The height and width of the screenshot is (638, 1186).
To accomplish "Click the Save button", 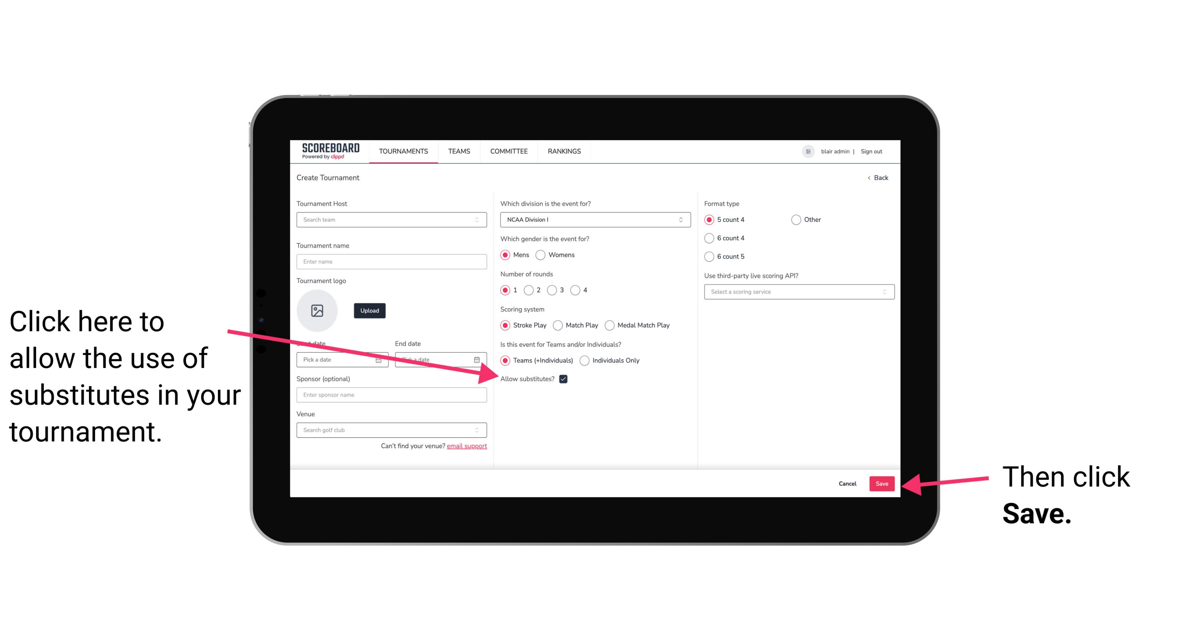I will [882, 483].
